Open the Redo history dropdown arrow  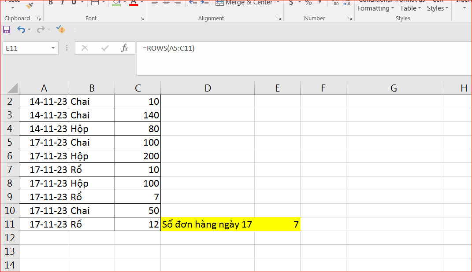(48, 29)
